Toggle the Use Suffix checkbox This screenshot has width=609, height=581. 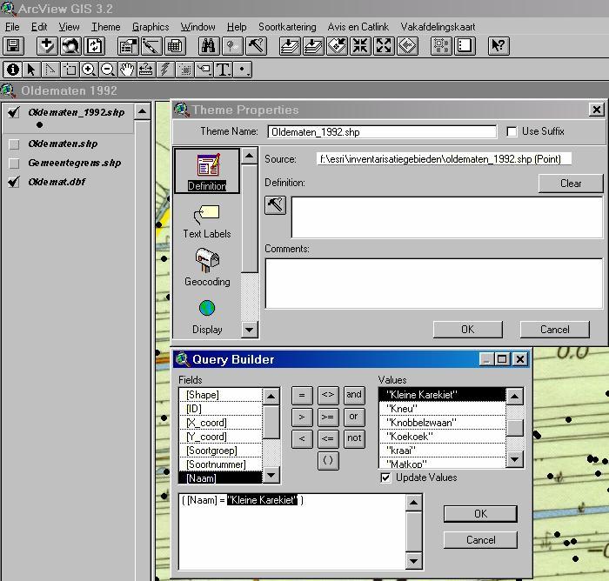tap(512, 131)
